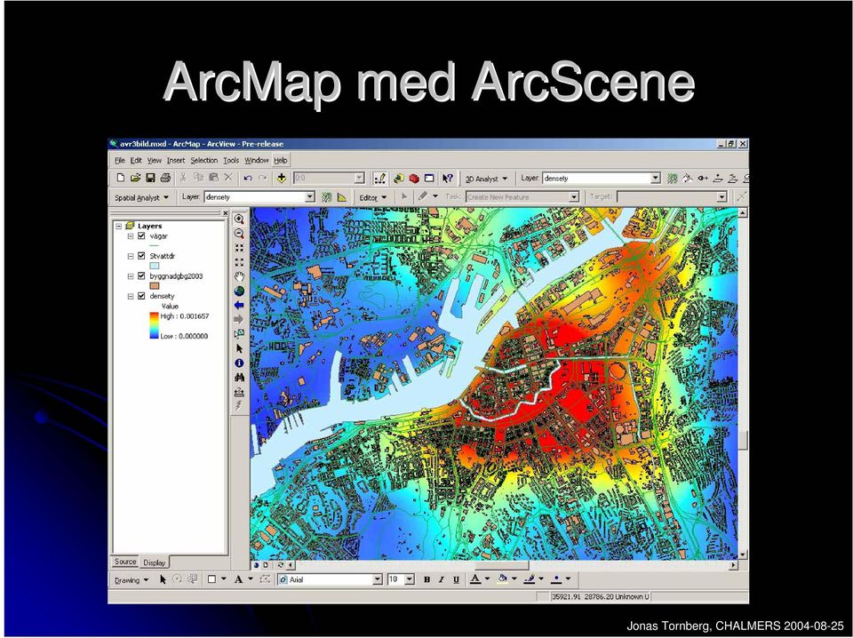Open the View menu
Image resolution: width=853 pixels, height=638 pixels.
155,161
